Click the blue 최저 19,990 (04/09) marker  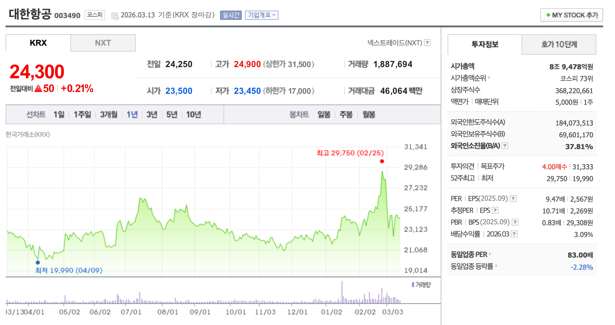coord(38,263)
